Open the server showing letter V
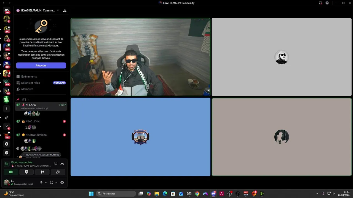This screenshot has height=198, width=353. (x=7, y=126)
